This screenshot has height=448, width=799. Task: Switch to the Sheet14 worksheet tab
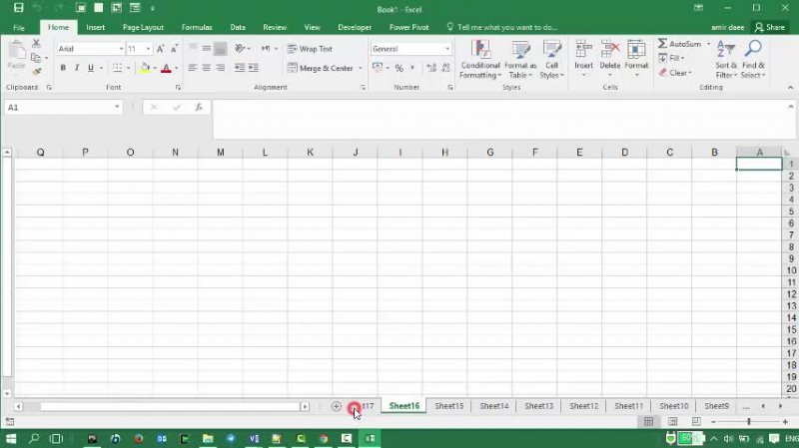493,406
